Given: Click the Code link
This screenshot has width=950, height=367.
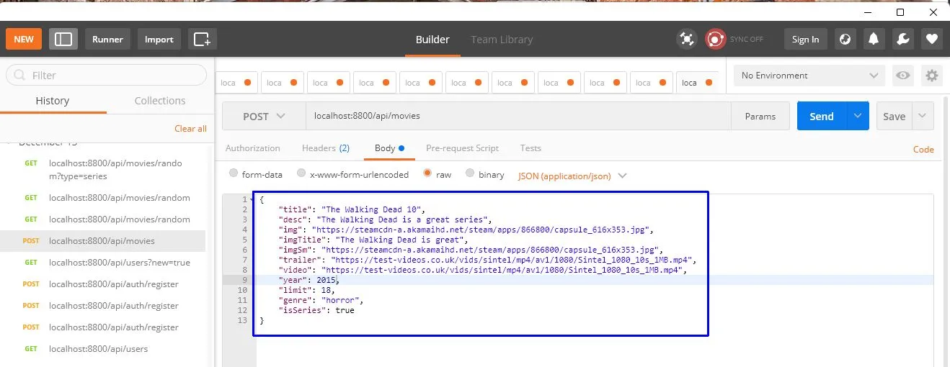Looking at the screenshot, I should (923, 150).
